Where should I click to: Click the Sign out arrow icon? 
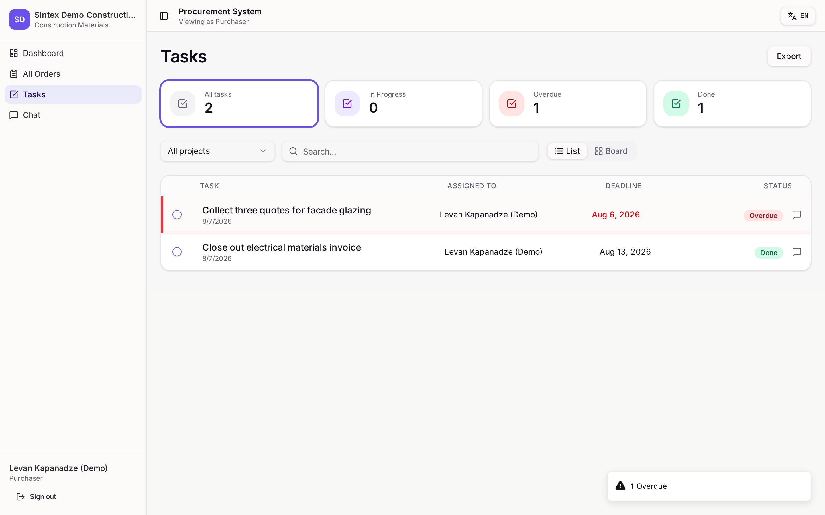[20, 497]
